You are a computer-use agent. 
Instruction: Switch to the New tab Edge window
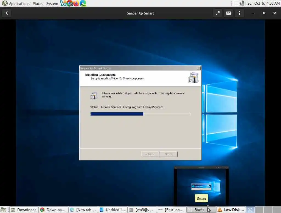pyautogui.click(x=83, y=210)
